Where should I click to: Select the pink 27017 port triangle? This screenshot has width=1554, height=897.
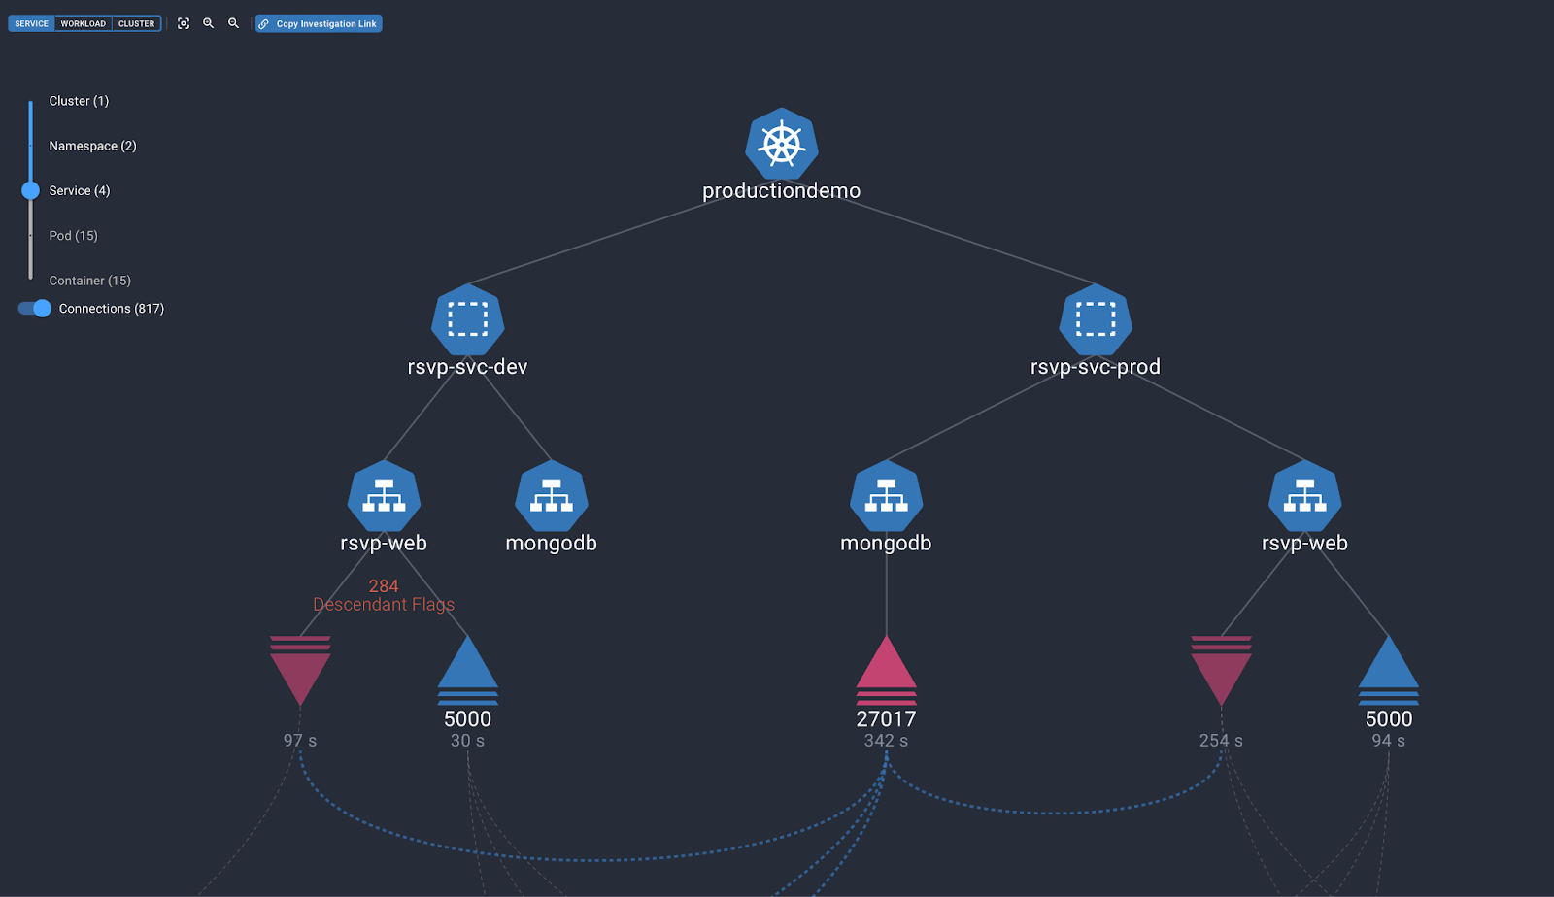point(886,668)
